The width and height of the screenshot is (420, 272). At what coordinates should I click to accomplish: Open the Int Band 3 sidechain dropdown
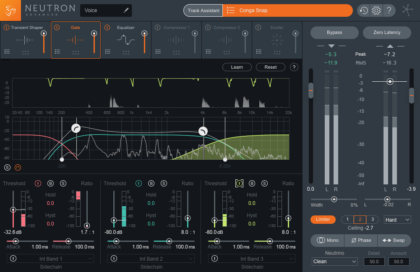(252, 259)
